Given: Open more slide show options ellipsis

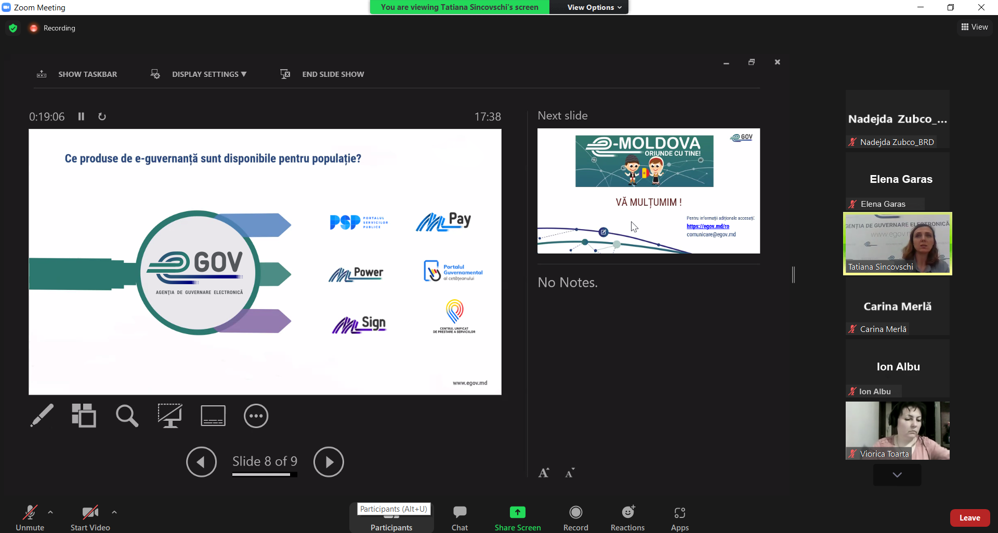Looking at the screenshot, I should pyautogui.click(x=256, y=416).
